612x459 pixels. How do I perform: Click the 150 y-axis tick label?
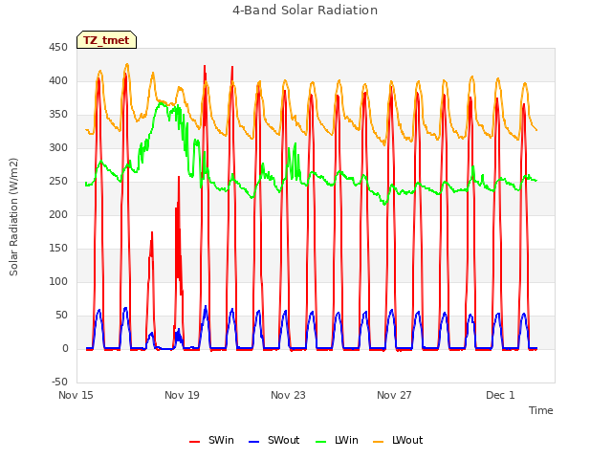(x=58, y=249)
